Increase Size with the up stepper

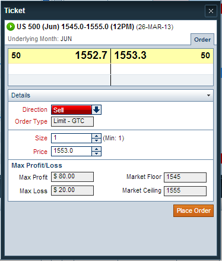click(x=97, y=136)
